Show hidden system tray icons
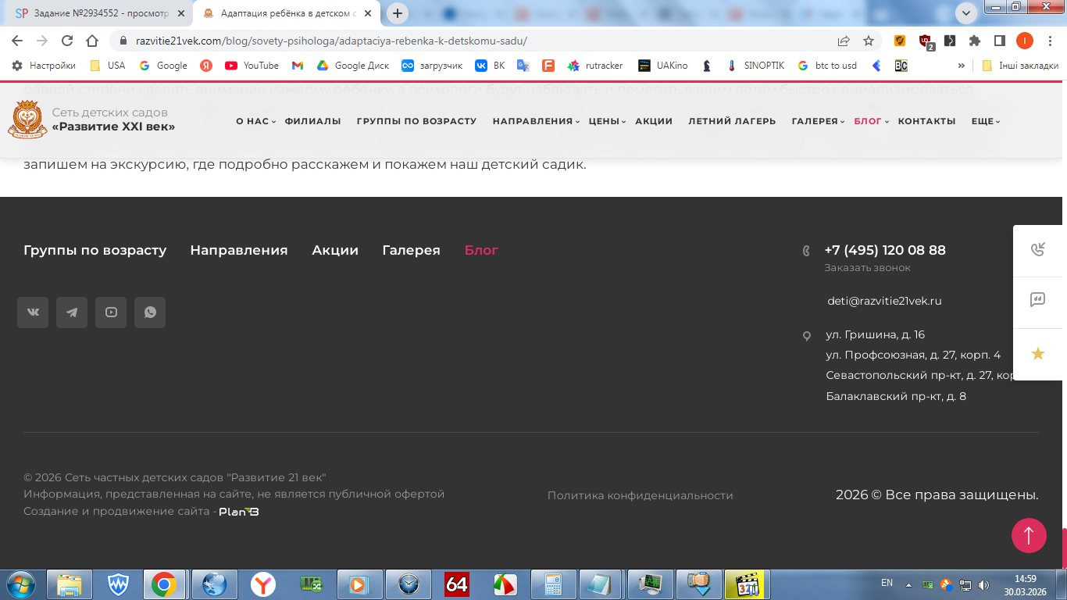The image size is (1067, 600). coord(908,584)
